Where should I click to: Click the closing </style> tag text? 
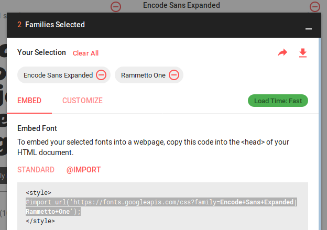click(40, 221)
